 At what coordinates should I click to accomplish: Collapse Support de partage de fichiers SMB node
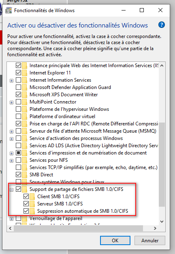click(11, 190)
